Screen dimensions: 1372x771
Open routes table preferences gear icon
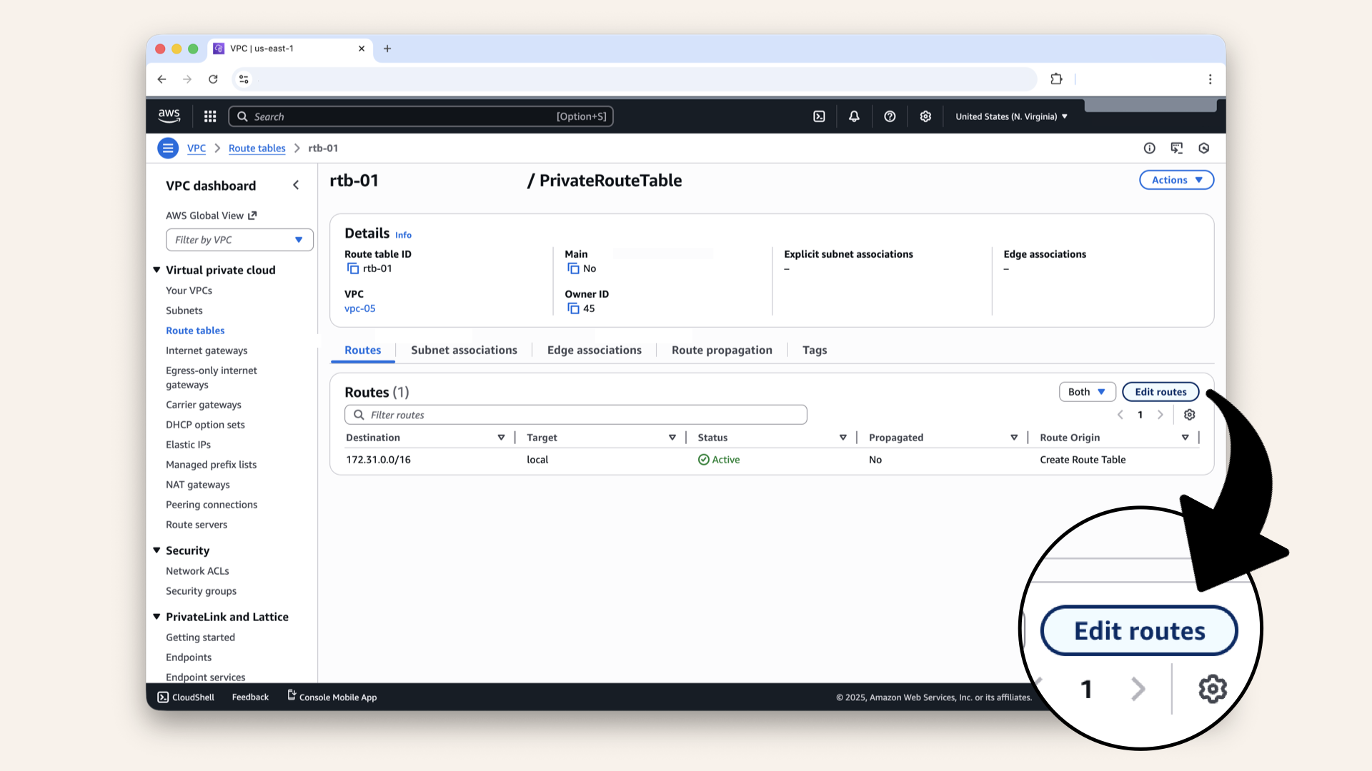1189,414
